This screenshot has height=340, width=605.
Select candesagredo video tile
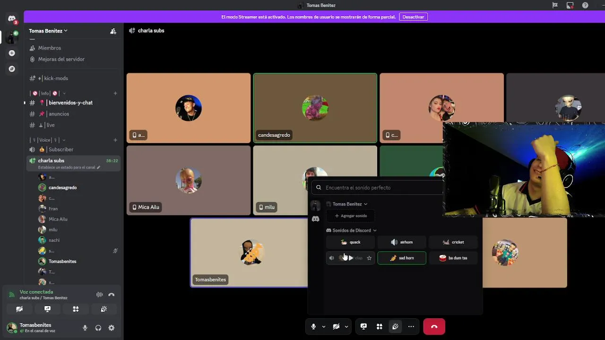pyautogui.click(x=315, y=108)
